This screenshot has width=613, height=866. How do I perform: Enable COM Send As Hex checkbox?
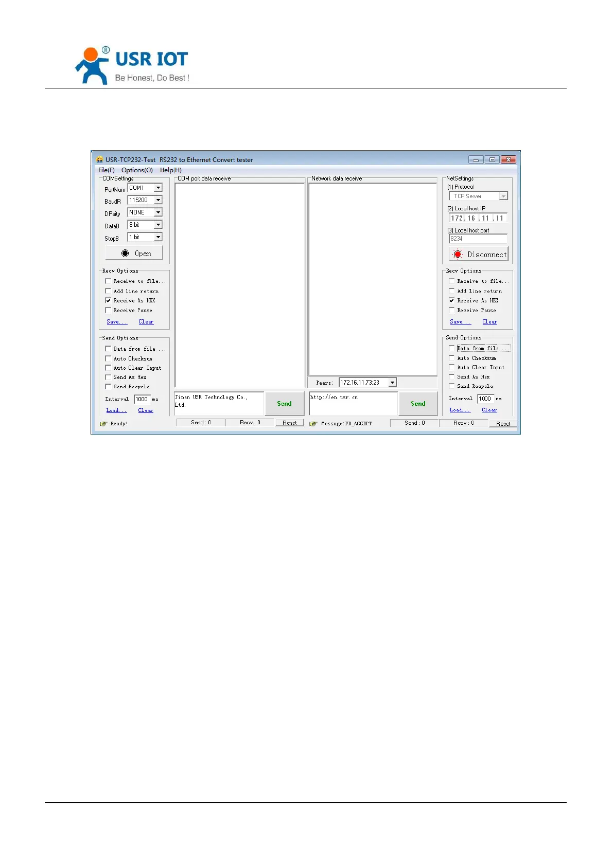[108, 377]
